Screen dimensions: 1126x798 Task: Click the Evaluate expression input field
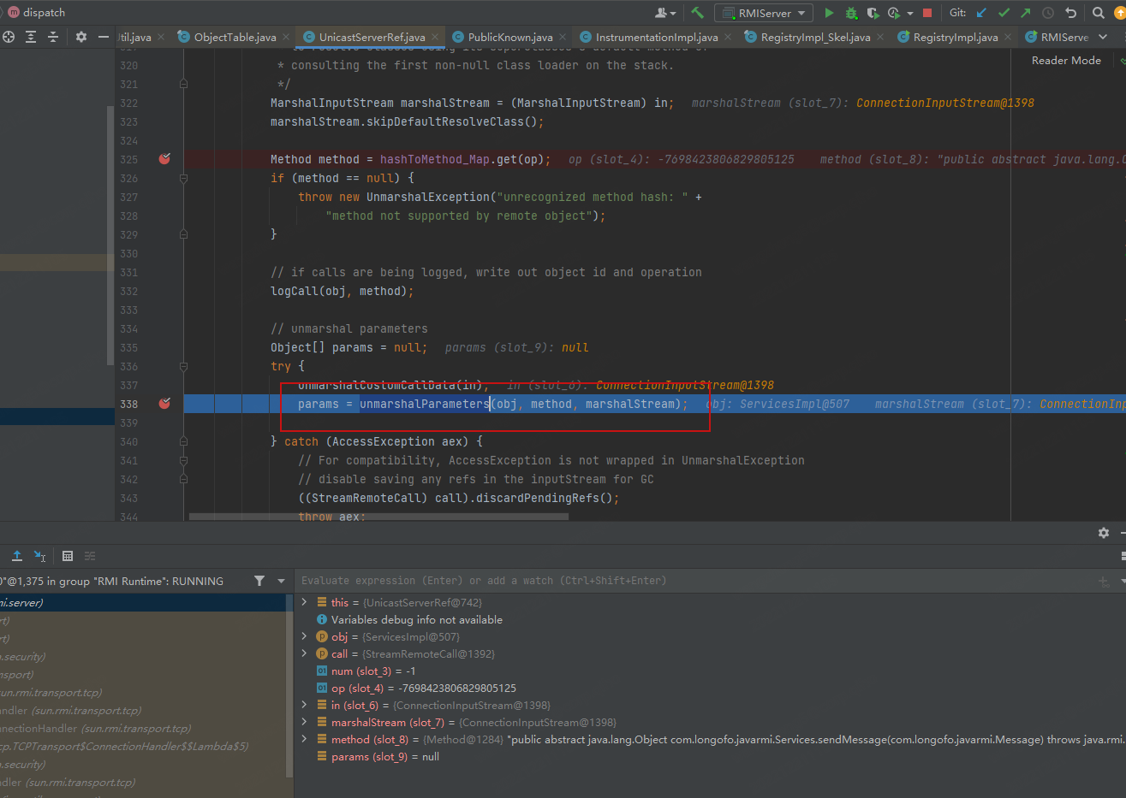(x=694, y=581)
